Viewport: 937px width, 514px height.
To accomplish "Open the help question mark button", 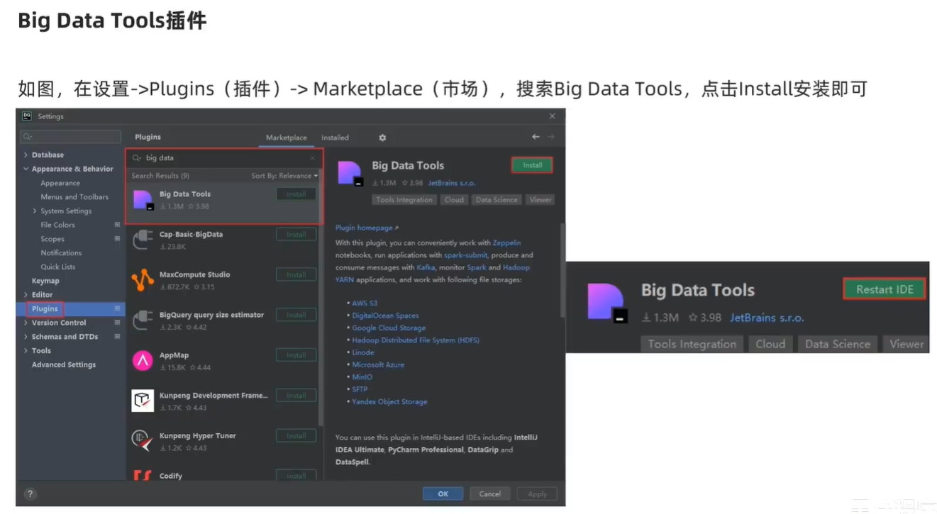I will pyautogui.click(x=30, y=494).
